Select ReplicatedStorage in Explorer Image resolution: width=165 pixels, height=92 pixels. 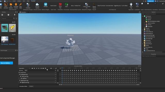[x=150, y=35]
